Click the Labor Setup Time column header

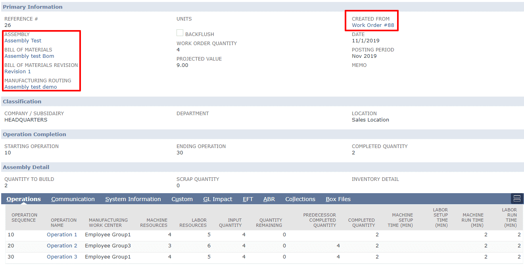[440, 218]
